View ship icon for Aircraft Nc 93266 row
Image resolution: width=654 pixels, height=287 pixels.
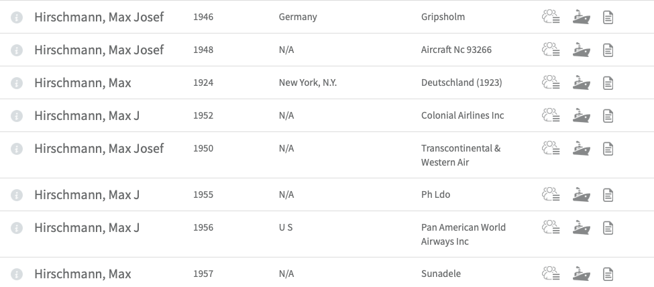tap(581, 50)
